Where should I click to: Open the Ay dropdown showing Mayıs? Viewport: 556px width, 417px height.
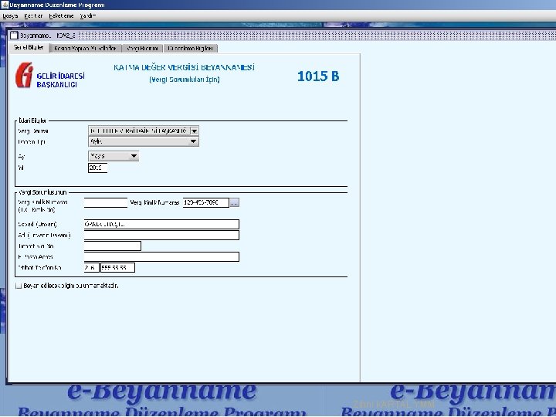click(113, 156)
